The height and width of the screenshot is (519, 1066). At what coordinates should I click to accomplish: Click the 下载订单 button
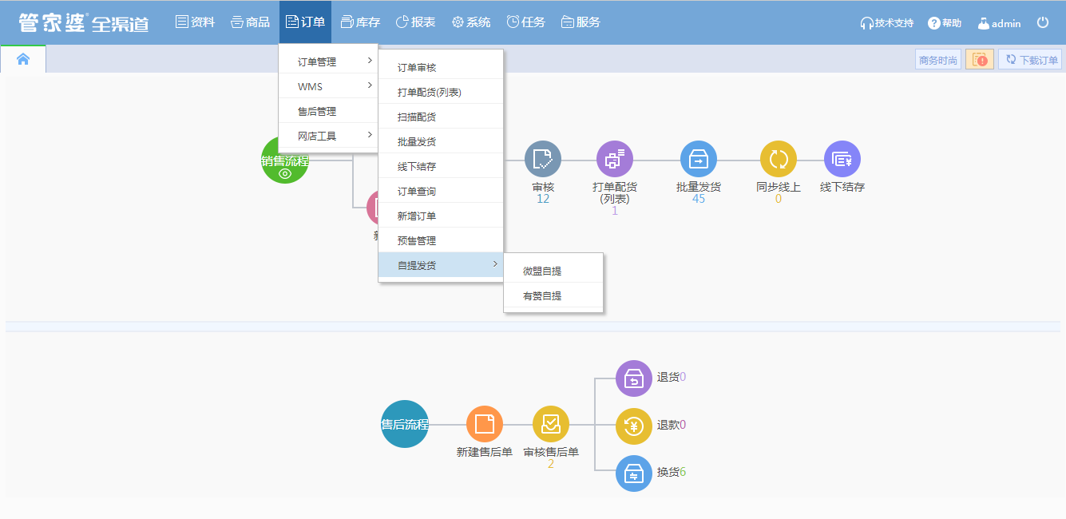(1030, 60)
